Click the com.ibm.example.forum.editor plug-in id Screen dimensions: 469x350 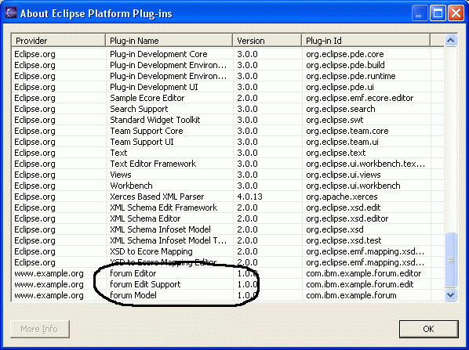[363, 273]
